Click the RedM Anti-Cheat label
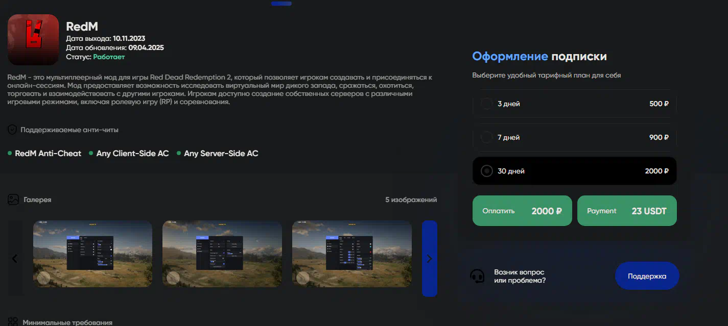728x326 pixels. (x=48, y=153)
